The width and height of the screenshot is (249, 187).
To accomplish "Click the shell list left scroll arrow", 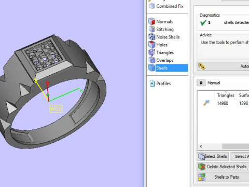I will tap(201, 146).
